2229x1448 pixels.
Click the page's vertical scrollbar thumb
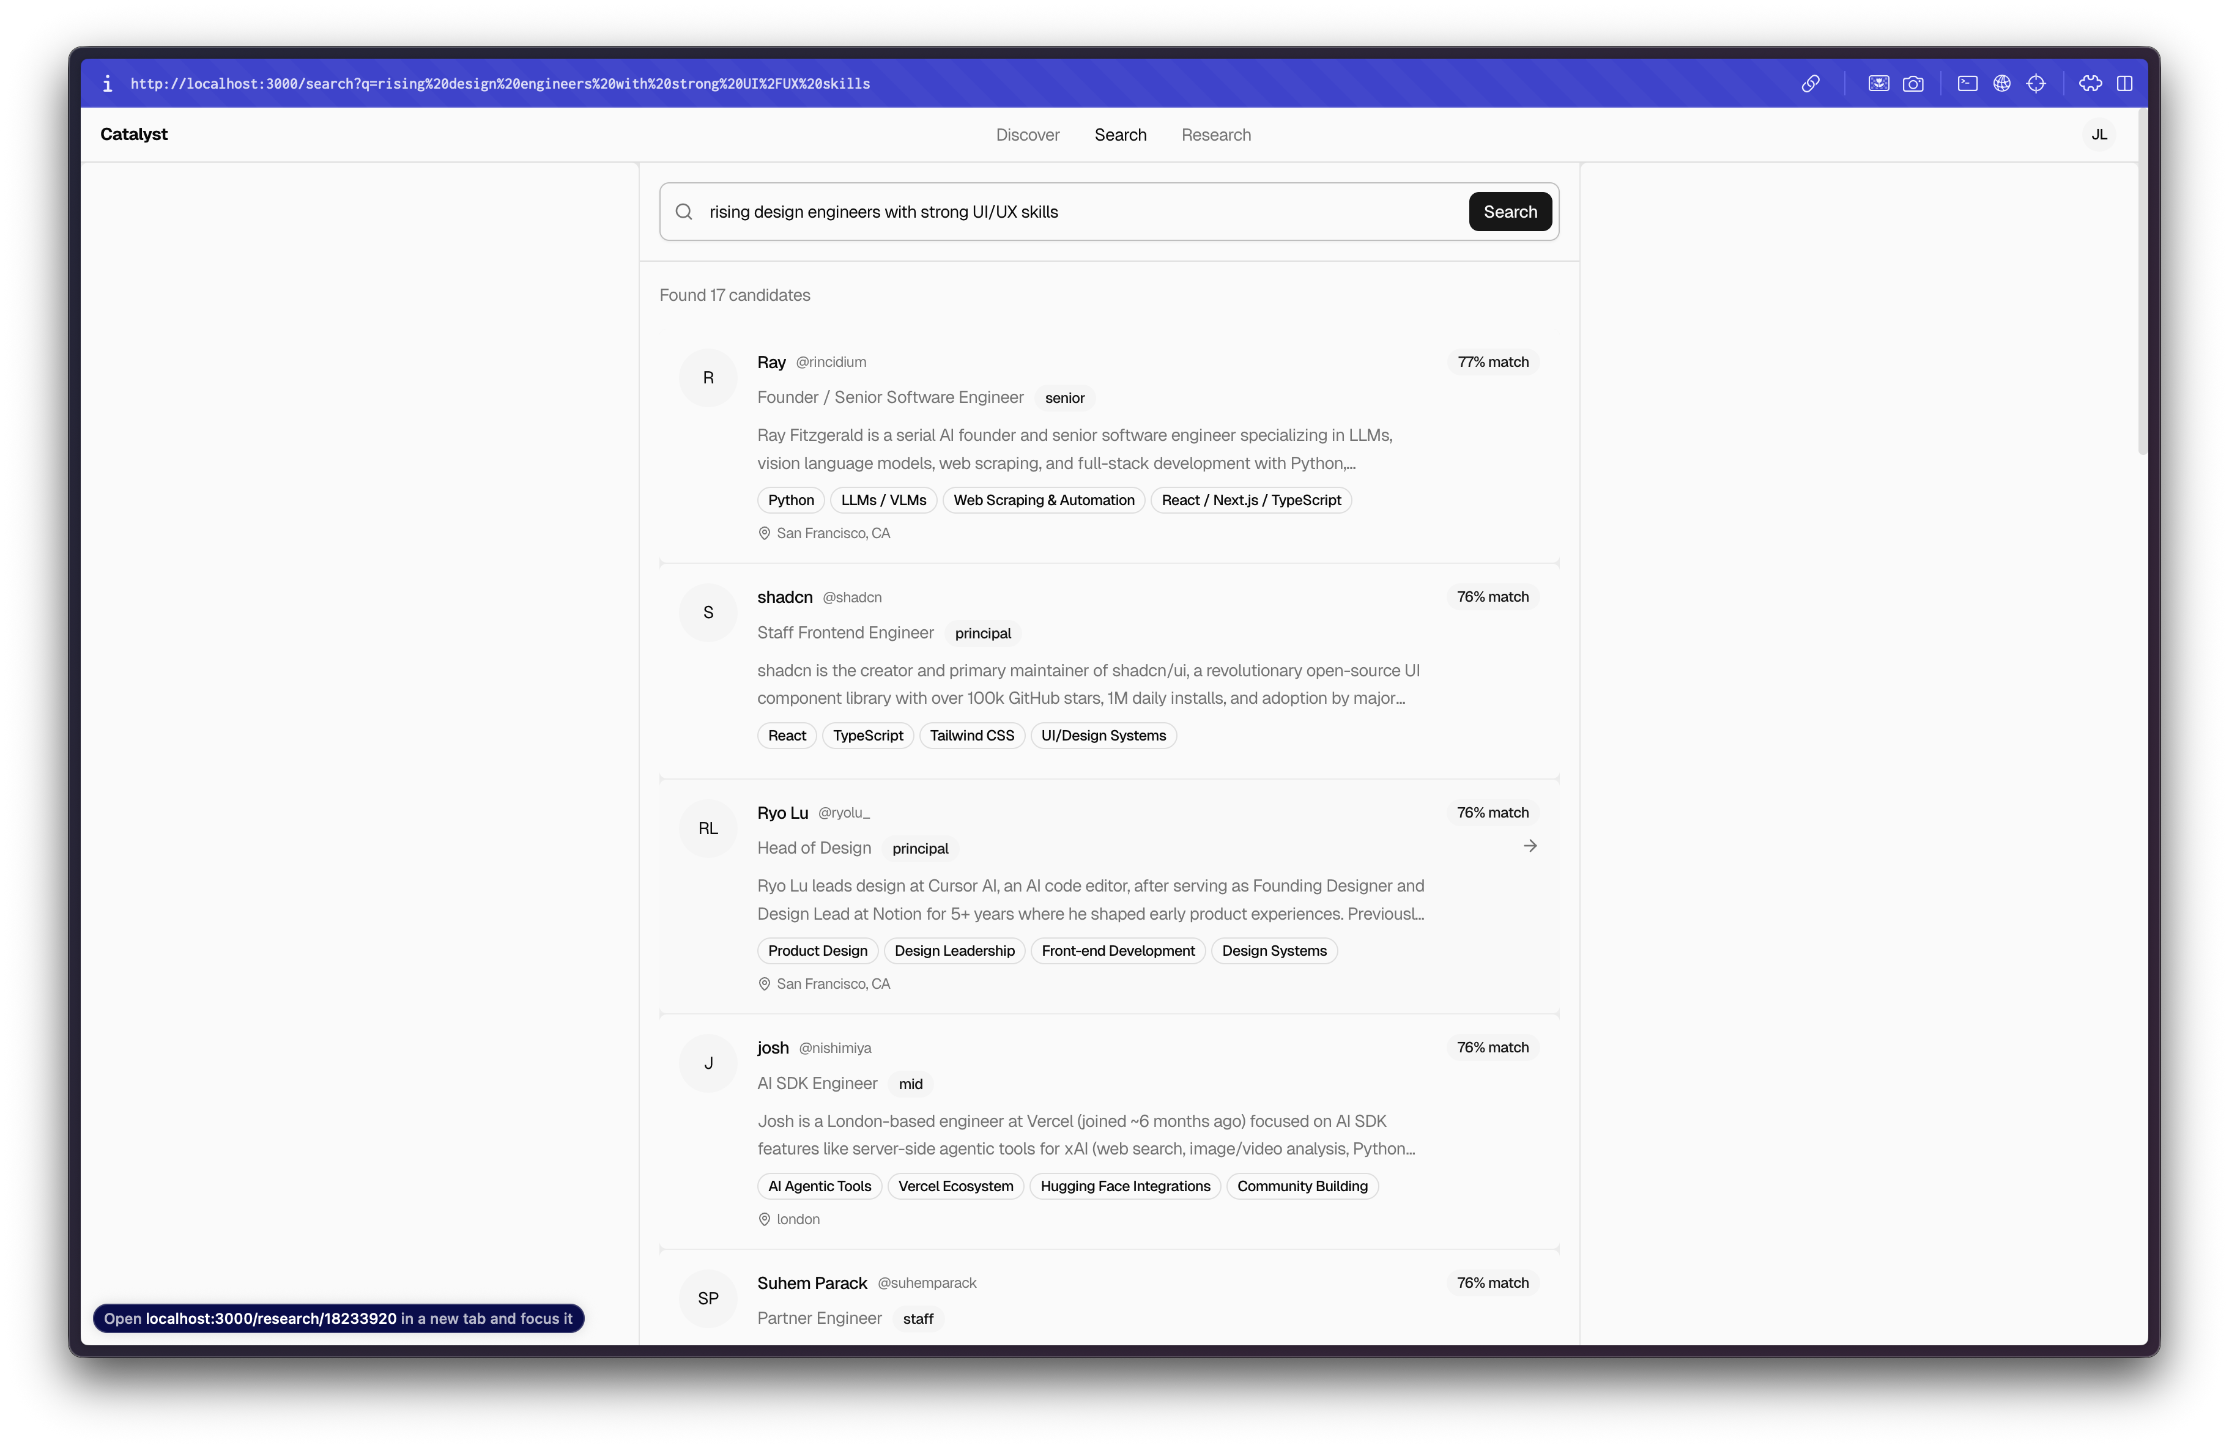point(2142,309)
